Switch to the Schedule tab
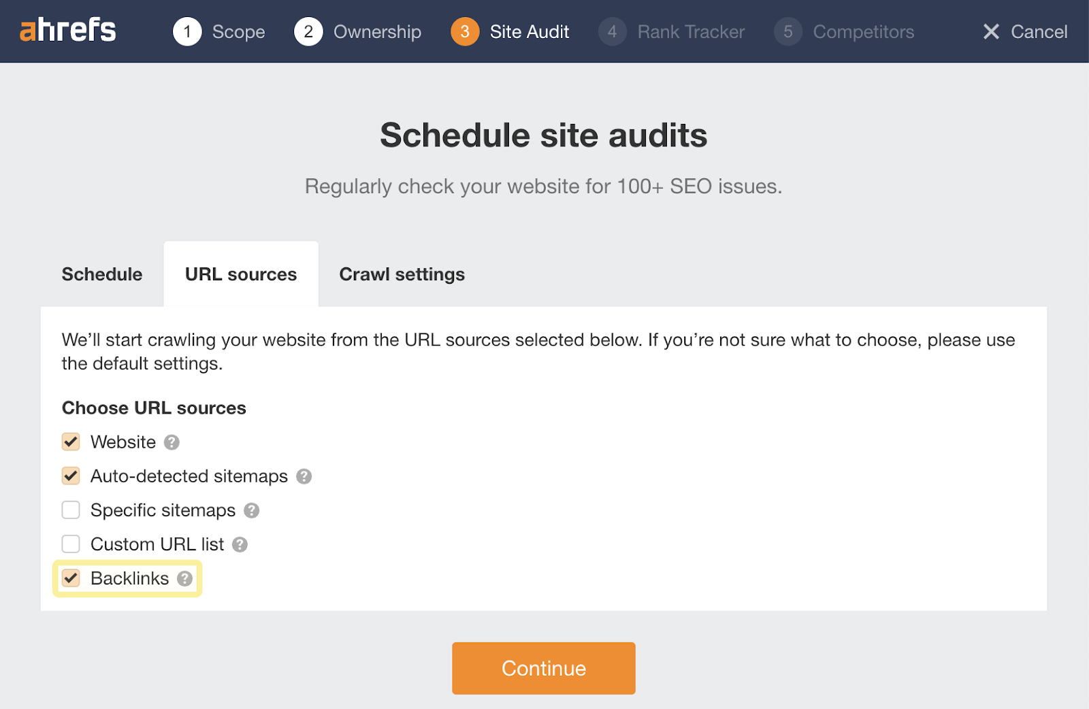Viewport: 1089px width, 709px height. pyautogui.click(x=101, y=274)
